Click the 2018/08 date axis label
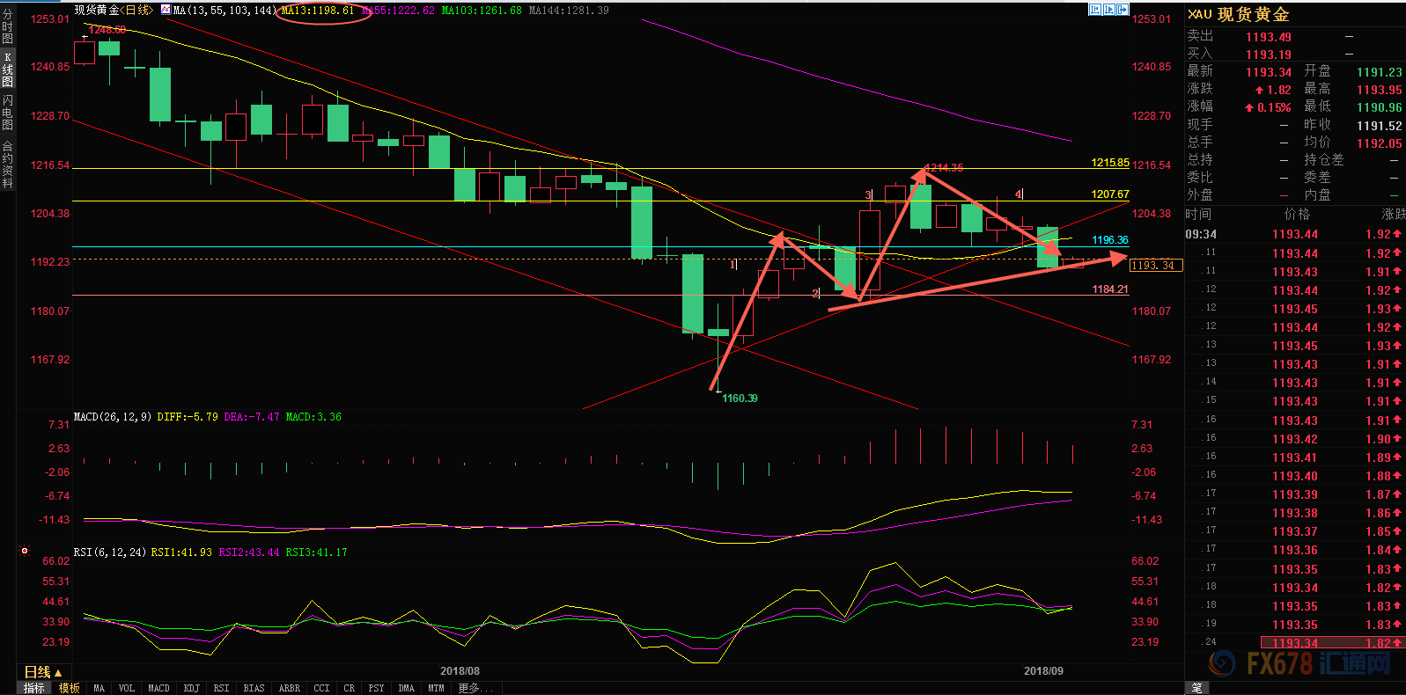1406x695 pixels. point(460,671)
